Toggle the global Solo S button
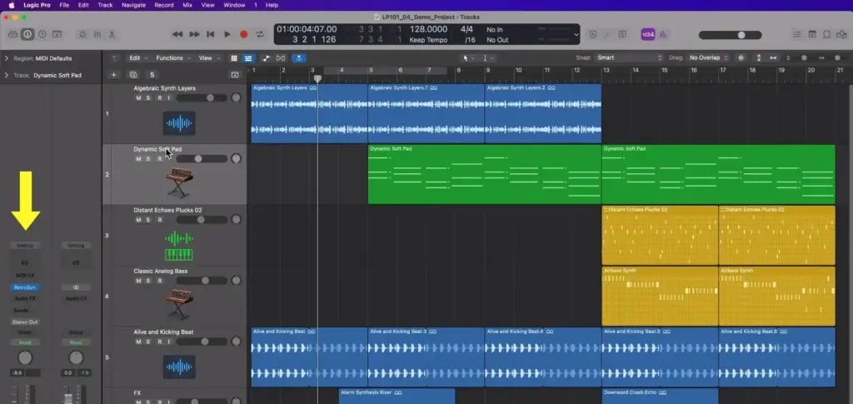 [x=152, y=75]
